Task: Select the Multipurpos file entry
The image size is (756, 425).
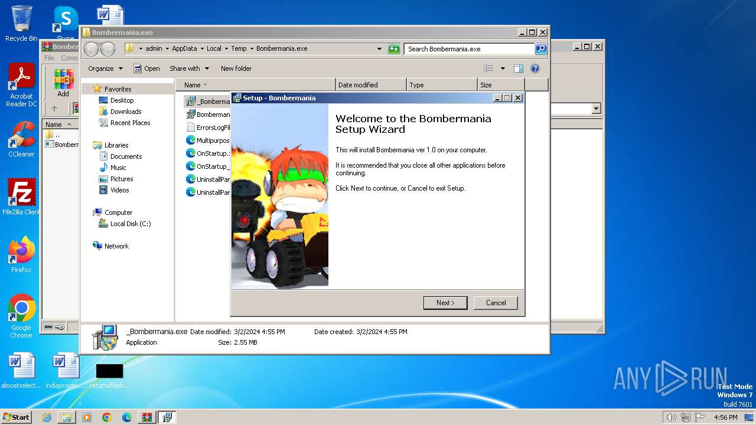Action: click(208, 140)
